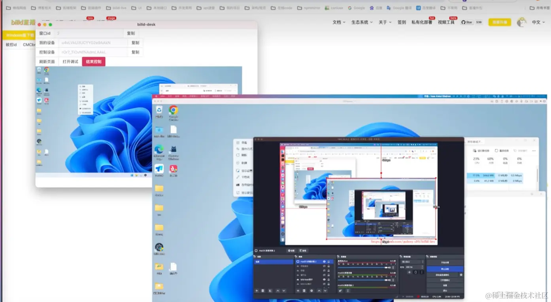Screen dimensions: 551x302
Task: Open transition properties three-dot menu
Action: point(422,272)
